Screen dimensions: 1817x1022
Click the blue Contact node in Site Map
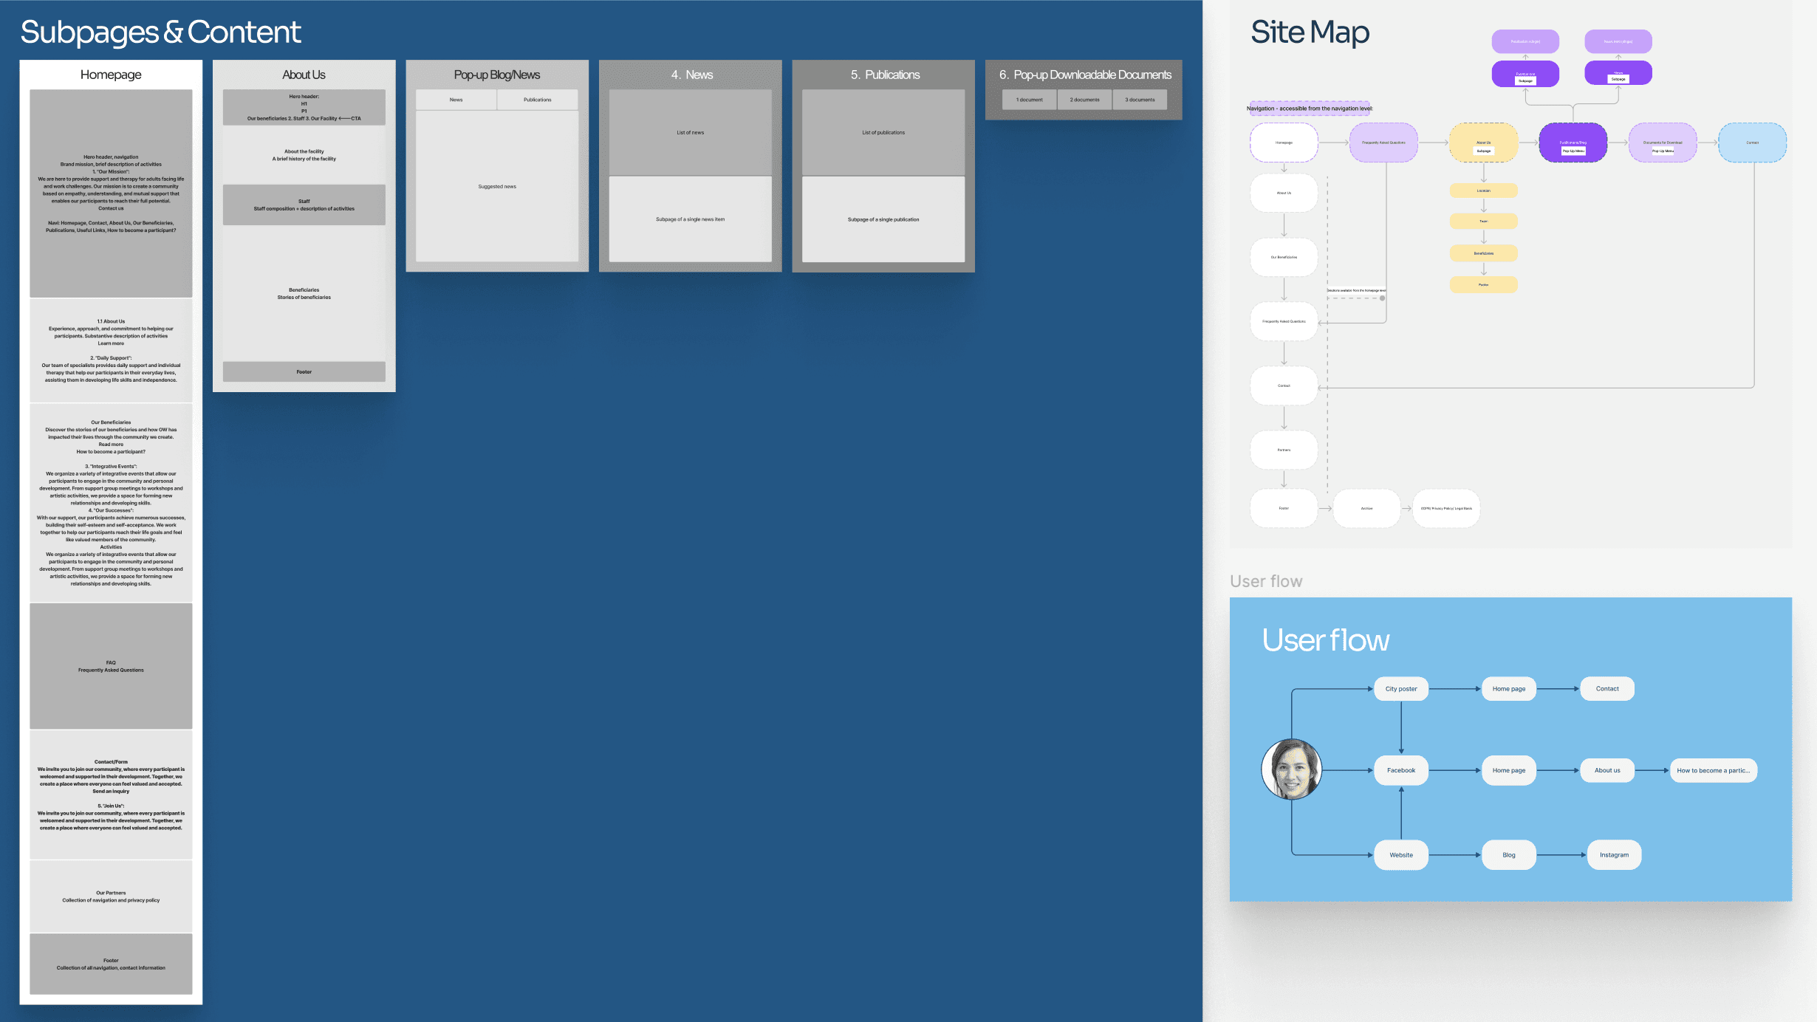coord(1752,143)
